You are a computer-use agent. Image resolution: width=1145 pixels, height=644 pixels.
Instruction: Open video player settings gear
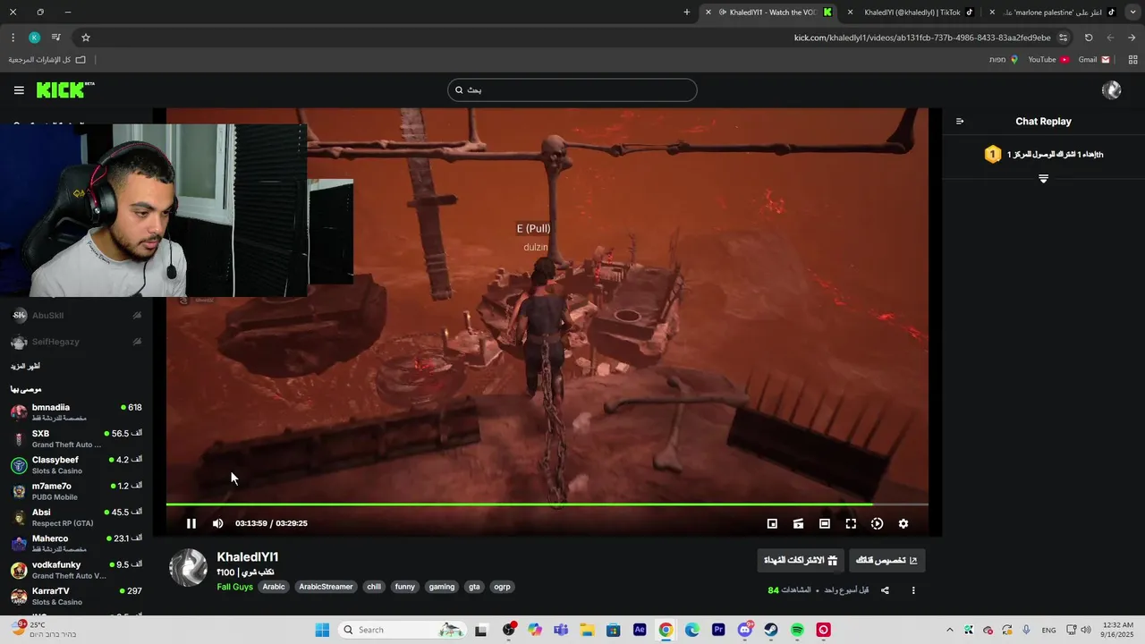click(903, 523)
